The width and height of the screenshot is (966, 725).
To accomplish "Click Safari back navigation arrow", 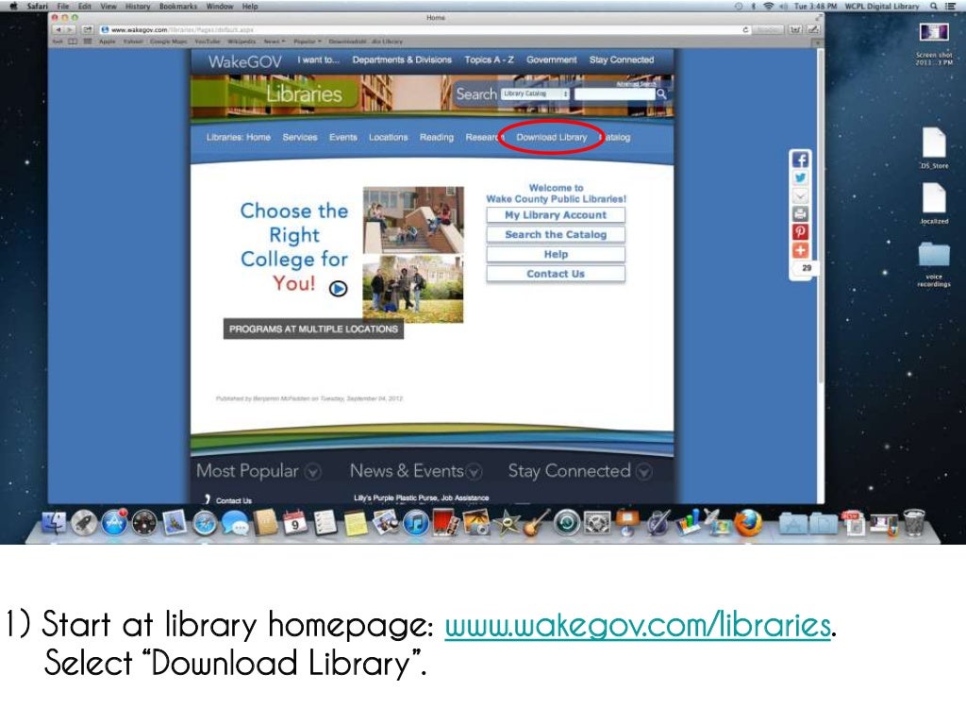I will point(58,29).
